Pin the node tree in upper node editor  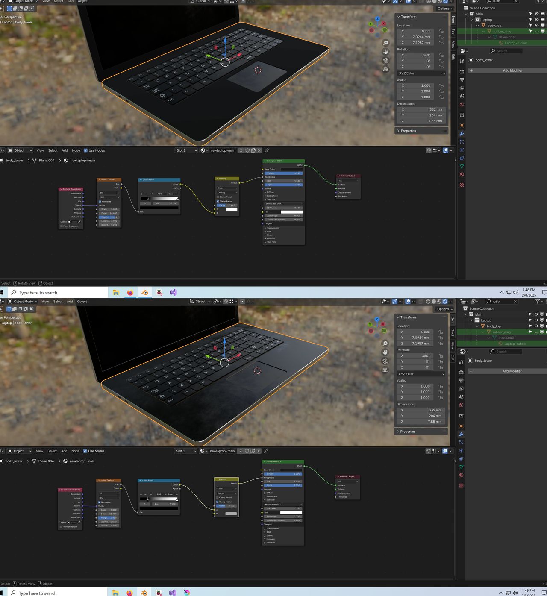pyautogui.click(x=267, y=150)
